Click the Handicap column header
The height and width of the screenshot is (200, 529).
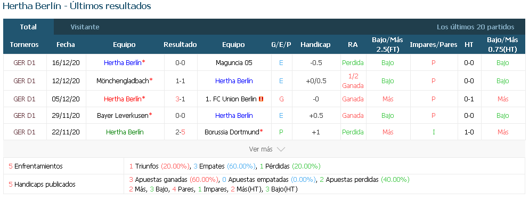tap(315, 45)
